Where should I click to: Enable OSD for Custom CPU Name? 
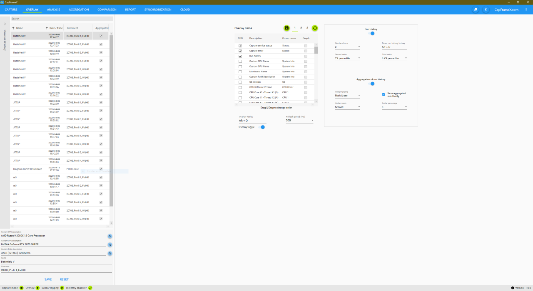point(240,61)
